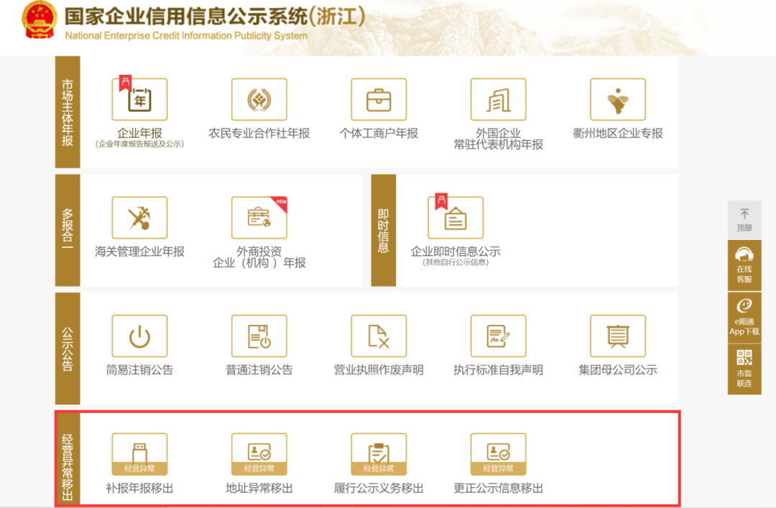The image size is (776, 508).
Task: Click the 简易注销公告 power icon
Action: pyautogui.click(x=139, y=336)
